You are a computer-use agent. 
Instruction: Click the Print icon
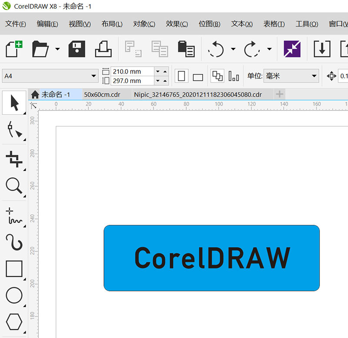(x=104, y=49)
